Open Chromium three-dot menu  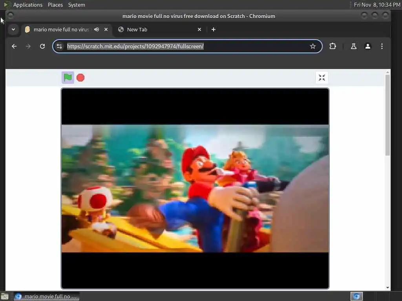(x=382, y=46)
